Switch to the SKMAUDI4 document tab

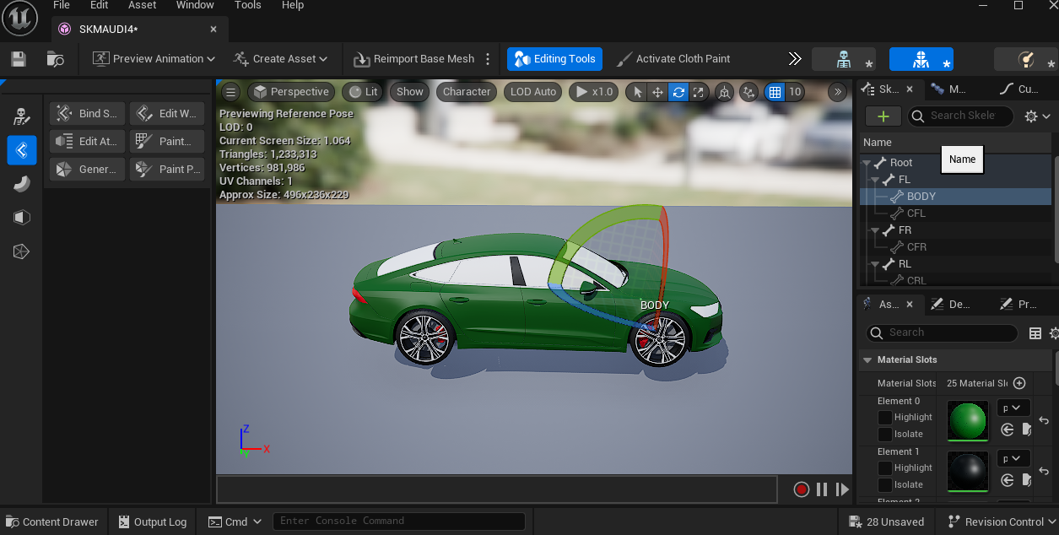[x=139, y=30]
